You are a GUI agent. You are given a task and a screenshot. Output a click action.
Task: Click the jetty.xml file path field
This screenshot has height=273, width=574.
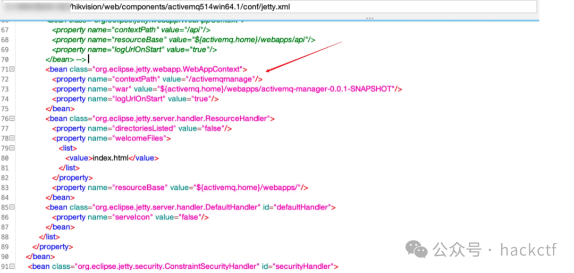(266, 7)
